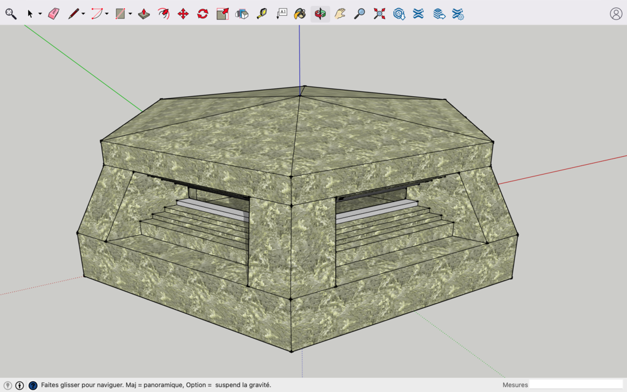Select the Eraser tool
627x392 pixels.
[x=53, y=12]
